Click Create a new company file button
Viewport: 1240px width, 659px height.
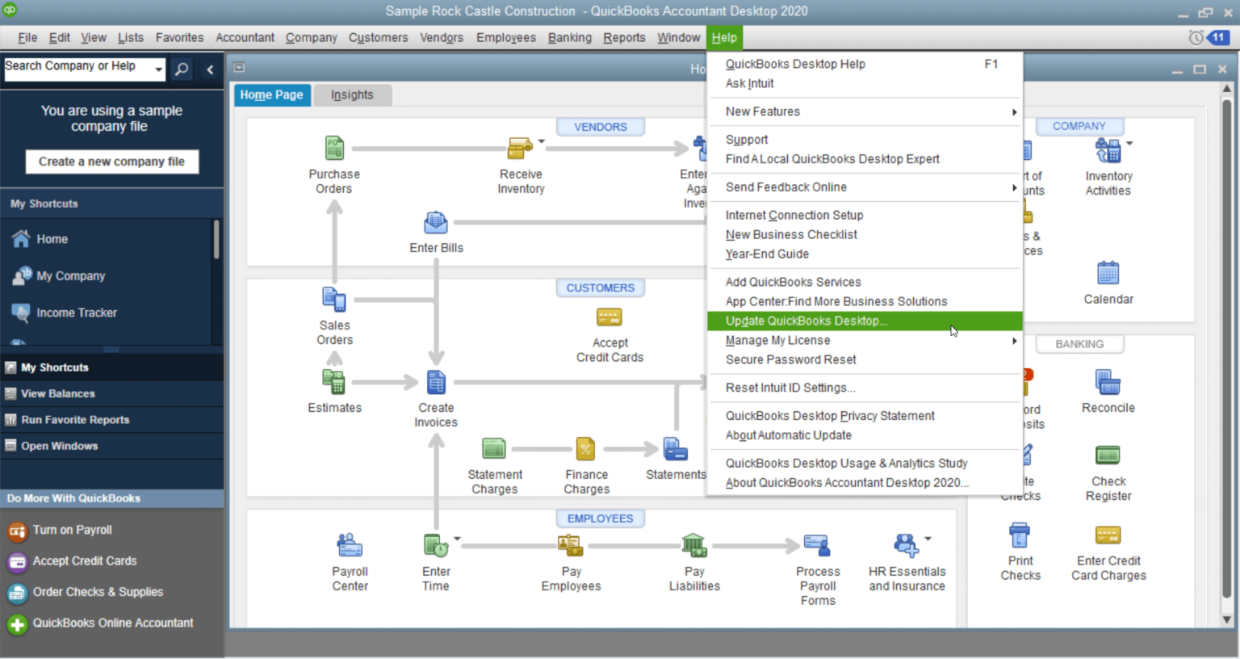(x=111, y=162)
